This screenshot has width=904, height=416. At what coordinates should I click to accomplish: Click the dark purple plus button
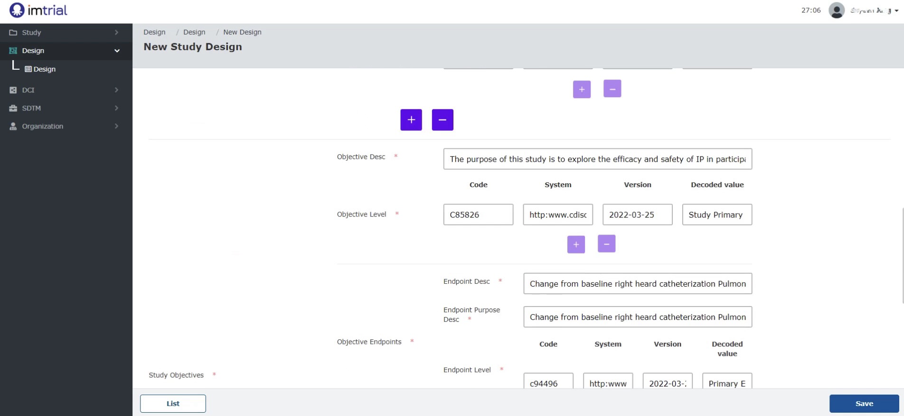tap(411, 120)
